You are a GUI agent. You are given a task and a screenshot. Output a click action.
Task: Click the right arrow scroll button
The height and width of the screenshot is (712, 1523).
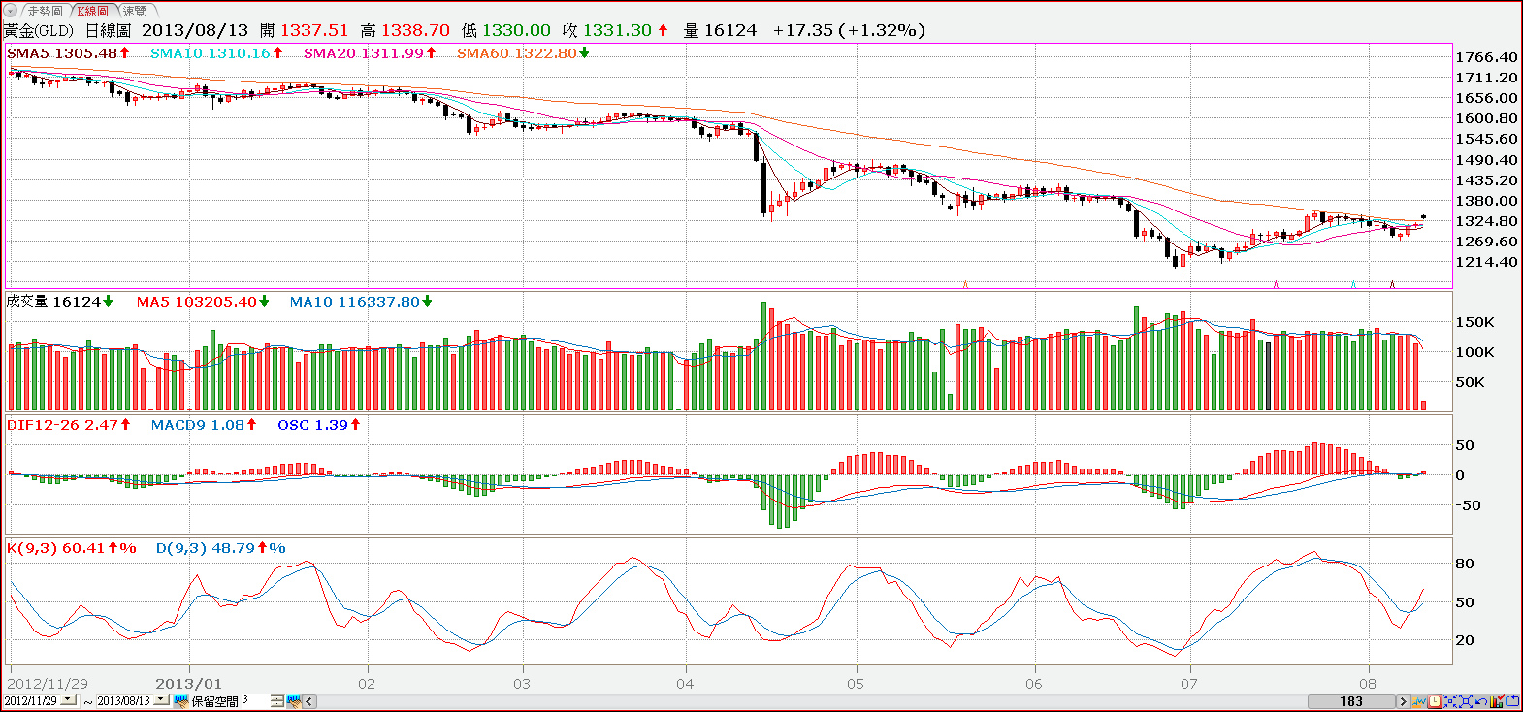click(1403, 701)
